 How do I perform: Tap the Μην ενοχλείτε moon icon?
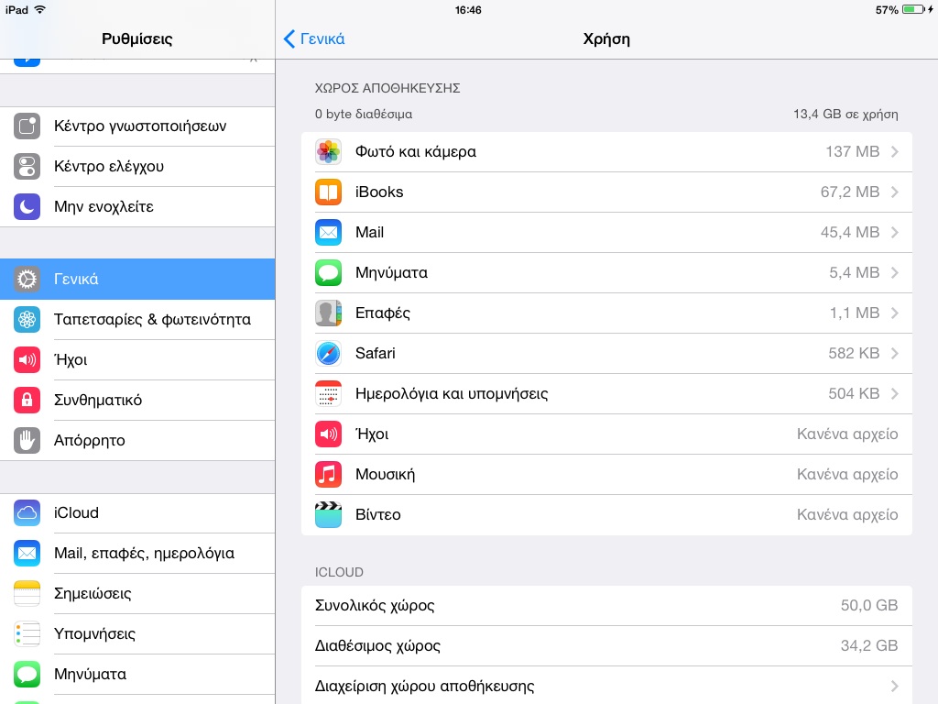click(x=27, y=206)
